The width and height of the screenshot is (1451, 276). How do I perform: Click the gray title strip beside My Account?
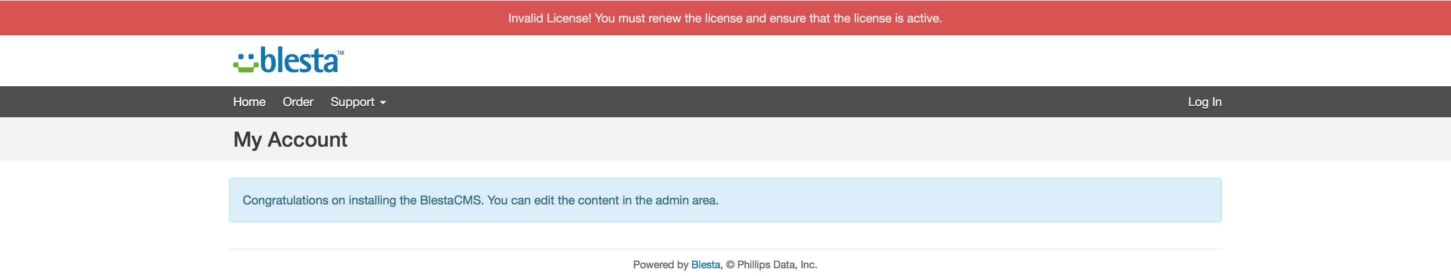tap(789, 139)
